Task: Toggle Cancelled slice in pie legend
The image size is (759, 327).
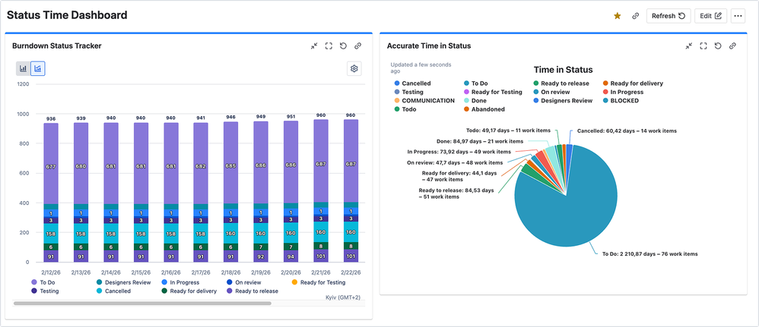Action: (415, 83)
